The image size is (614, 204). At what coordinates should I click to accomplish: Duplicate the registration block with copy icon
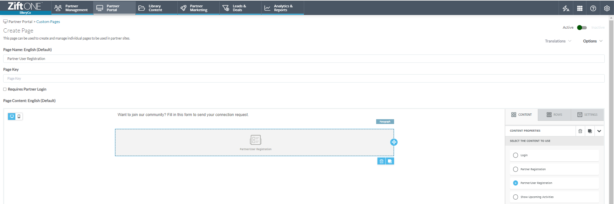(390, 161)
